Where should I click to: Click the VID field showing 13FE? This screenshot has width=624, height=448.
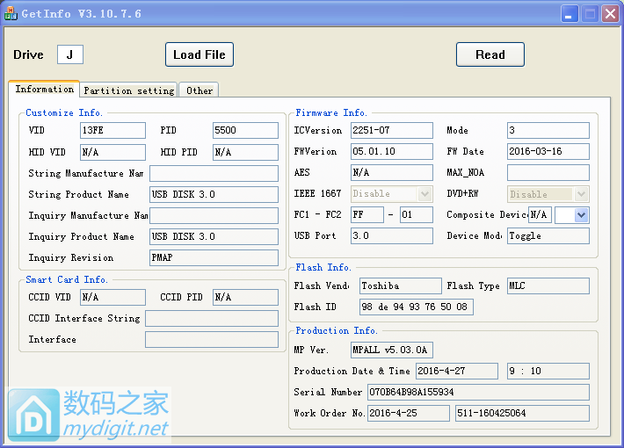pos(113,131)
